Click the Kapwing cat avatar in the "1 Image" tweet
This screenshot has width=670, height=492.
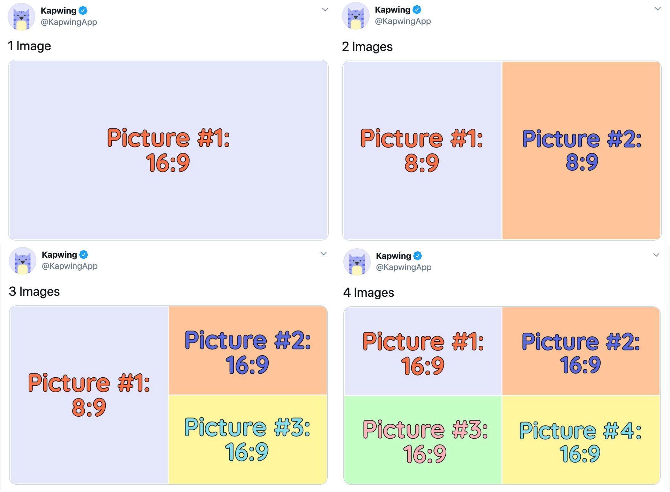[22, 17]
